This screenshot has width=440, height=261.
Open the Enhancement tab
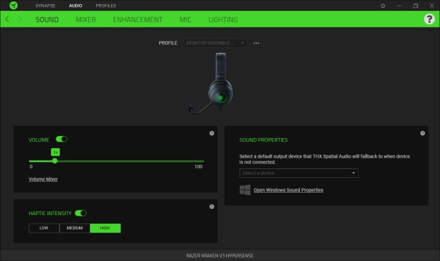[137, 20]
